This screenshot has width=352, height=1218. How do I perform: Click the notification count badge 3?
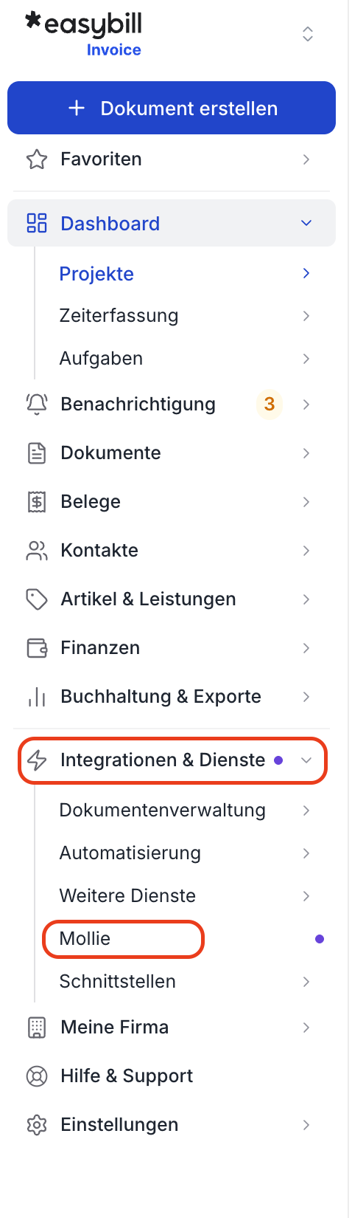pos(270,404)
